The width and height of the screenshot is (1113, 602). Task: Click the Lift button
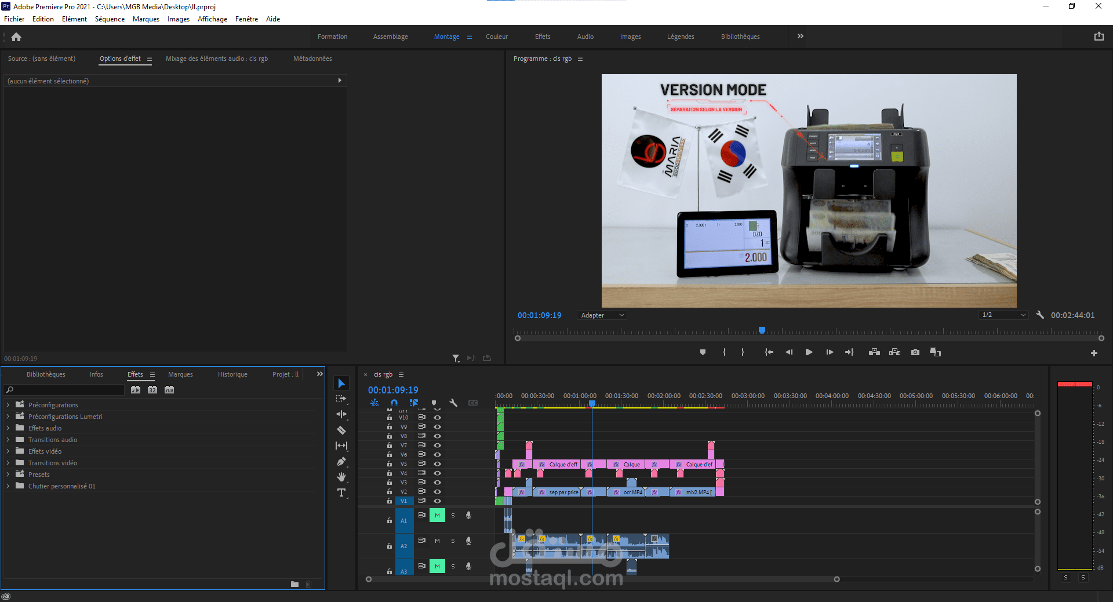[x=874, y=352]
